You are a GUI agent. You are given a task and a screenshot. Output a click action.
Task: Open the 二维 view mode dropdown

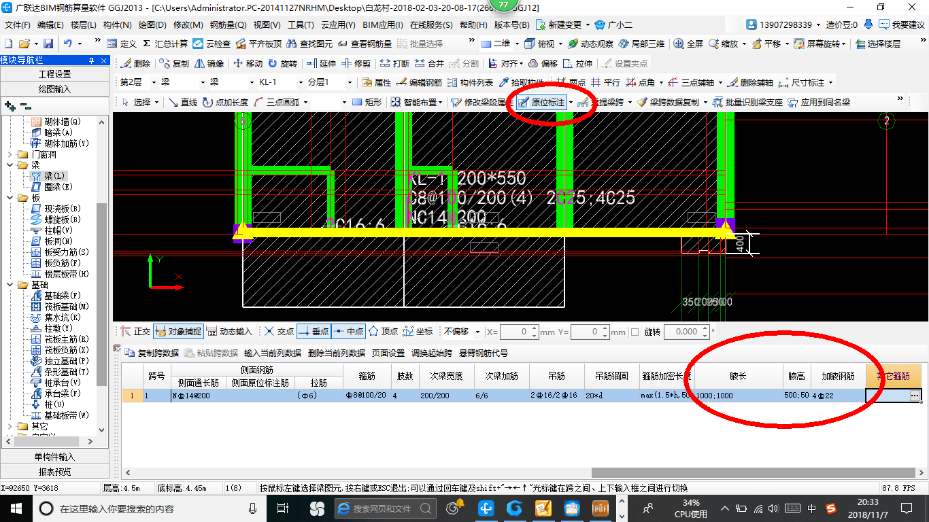pyautogui.click(x=518, y=43)
